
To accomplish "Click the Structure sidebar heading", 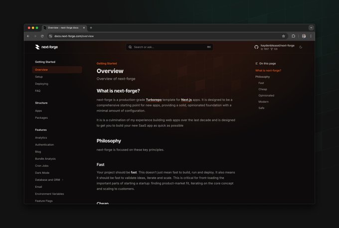I will point(41,103).
